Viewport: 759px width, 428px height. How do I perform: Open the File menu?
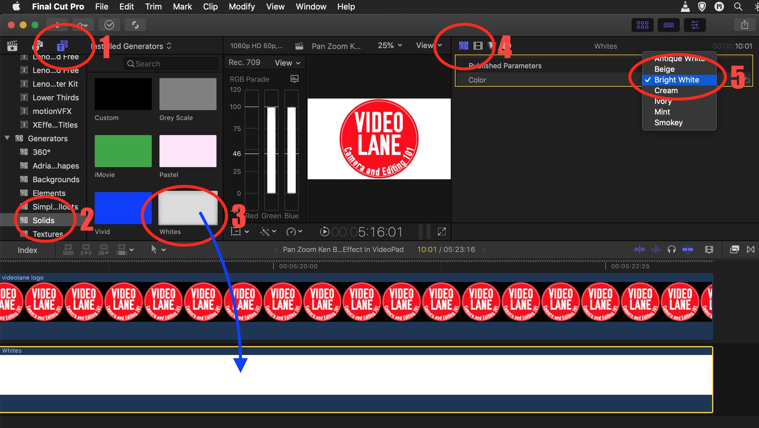pos(102,7)
